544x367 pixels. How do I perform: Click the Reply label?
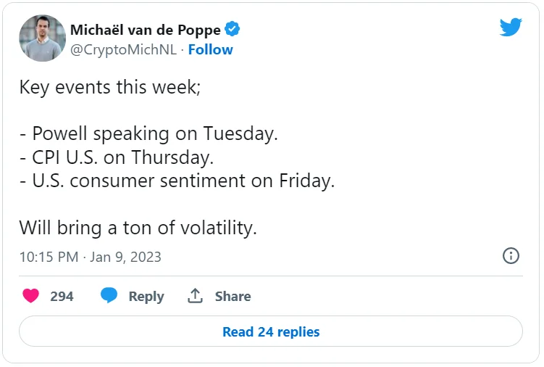click(146, 296)
